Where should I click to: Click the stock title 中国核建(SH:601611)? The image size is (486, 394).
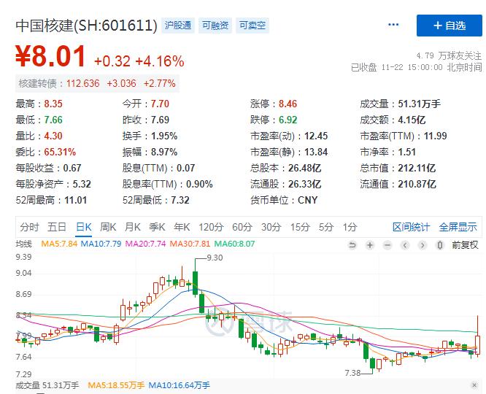pos(87,26)
